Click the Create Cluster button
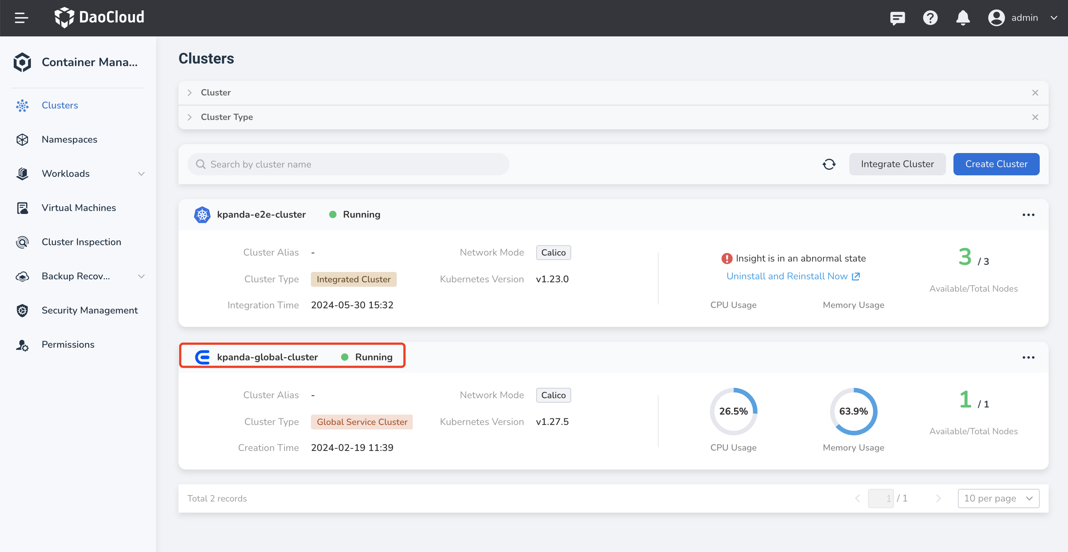 click(996, 165)
